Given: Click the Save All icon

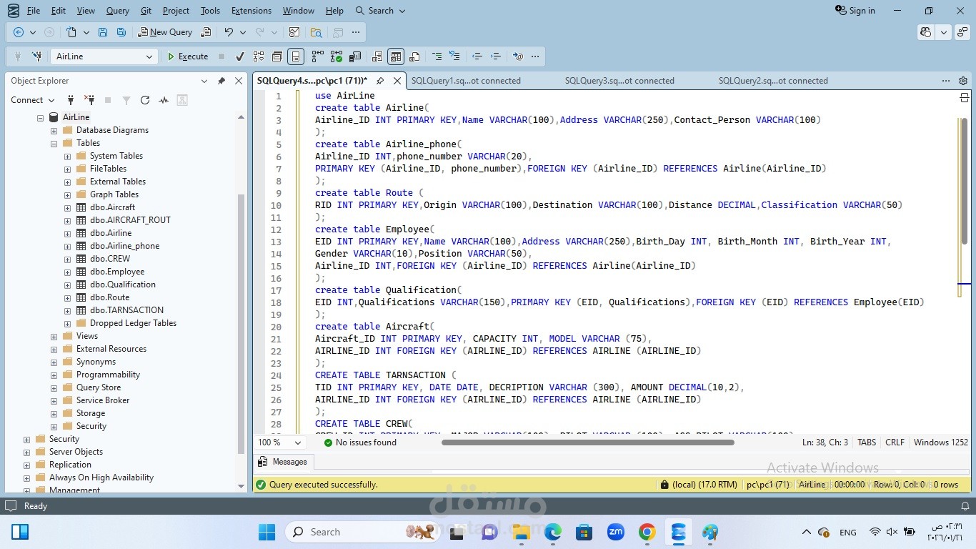Looking at the screenshot, I should click(121, 32).
